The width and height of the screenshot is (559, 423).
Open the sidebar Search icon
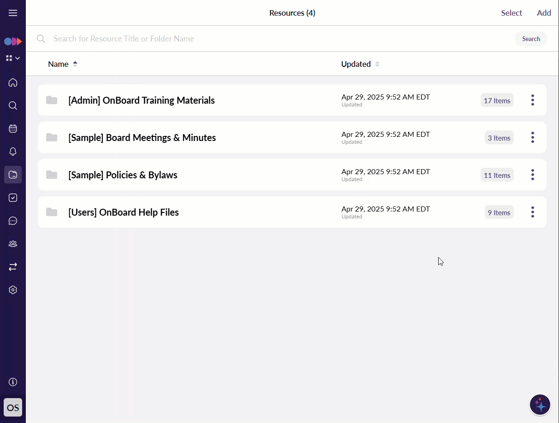(13, 106)
